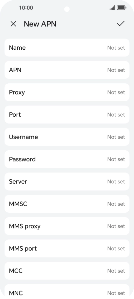Edit the APN field

point(67,70)
